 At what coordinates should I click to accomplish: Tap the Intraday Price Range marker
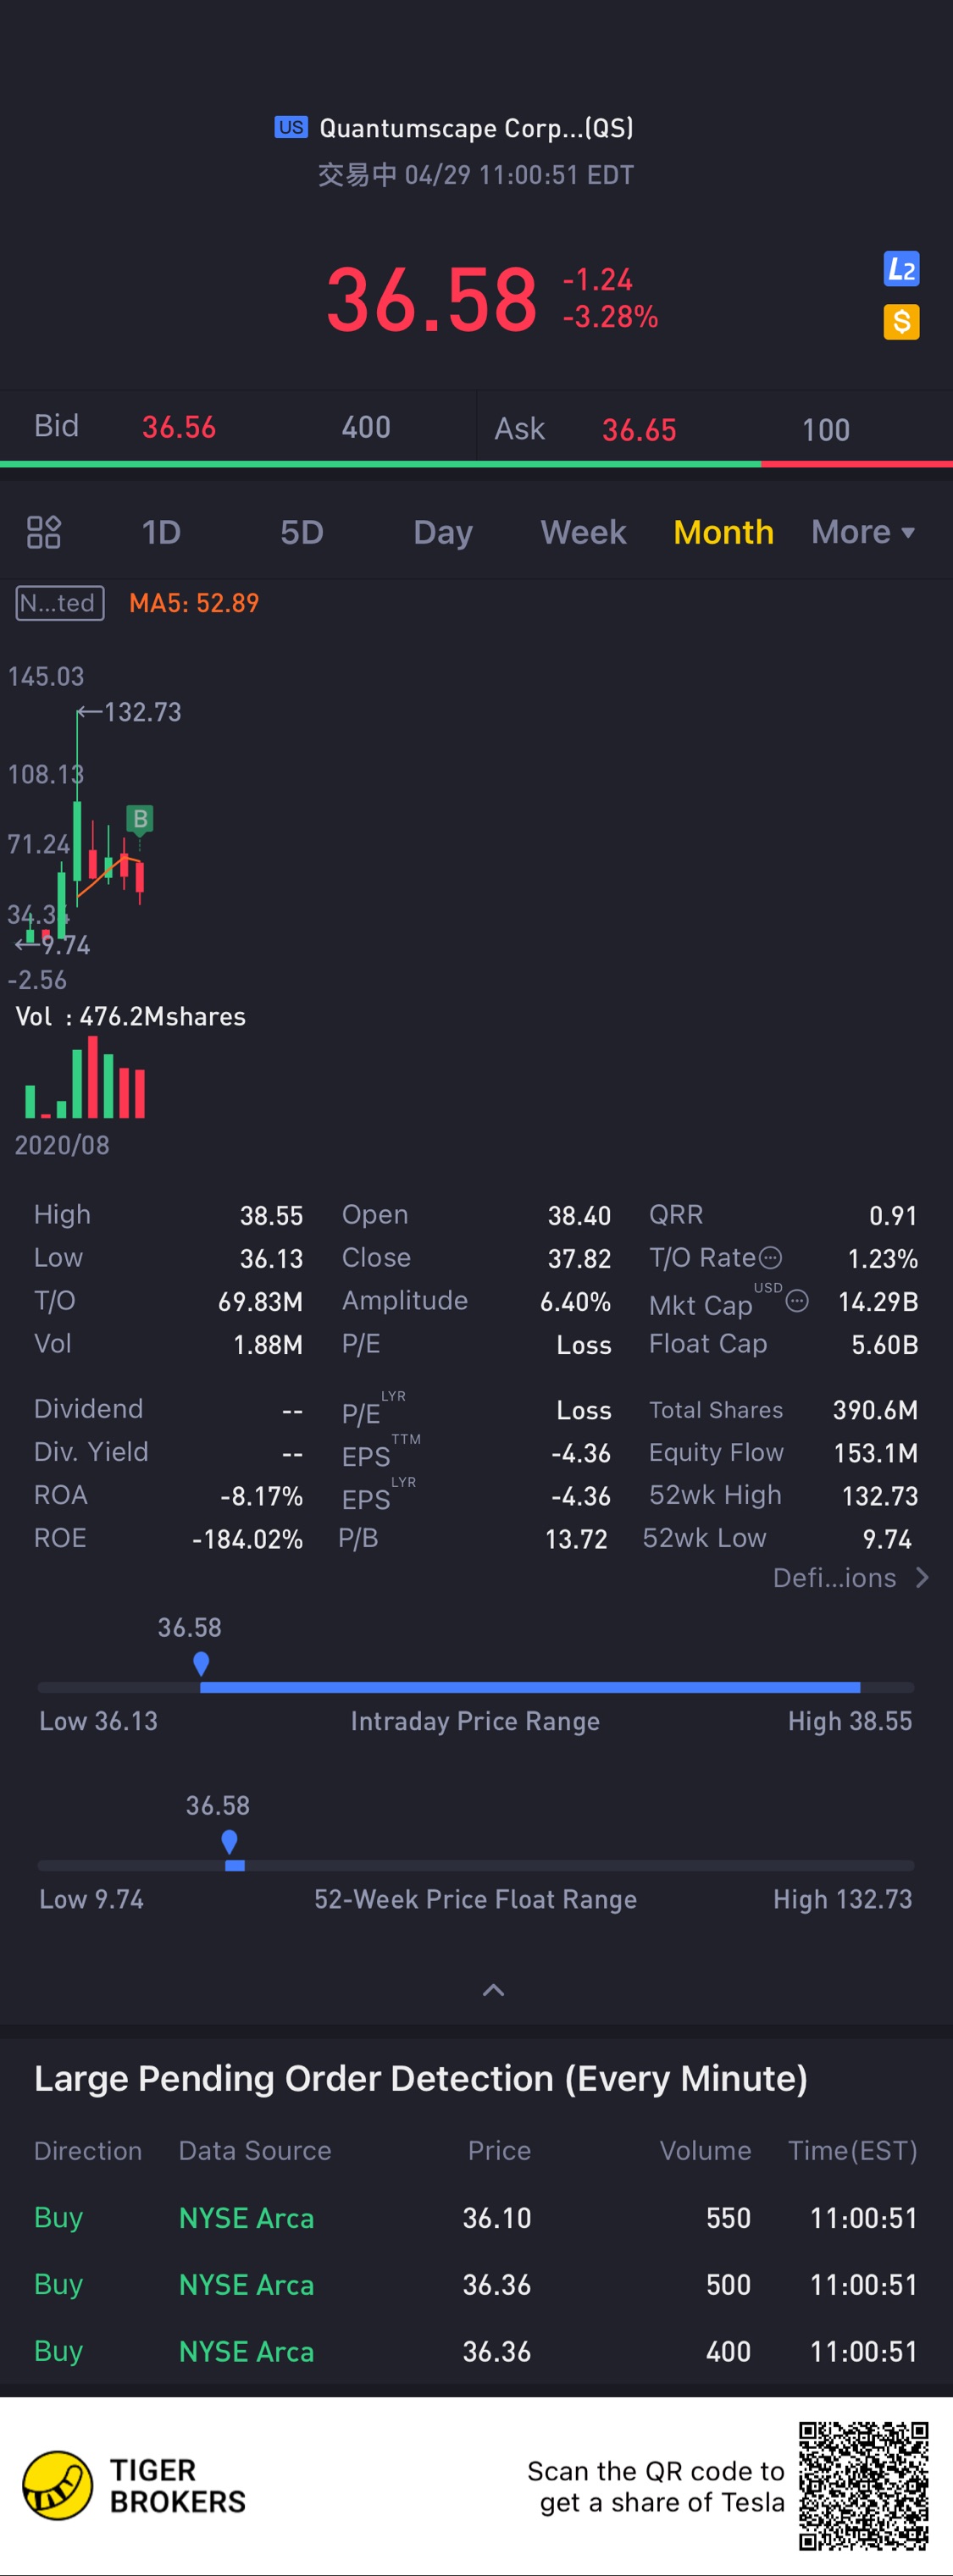click(x=201, y=1663)
